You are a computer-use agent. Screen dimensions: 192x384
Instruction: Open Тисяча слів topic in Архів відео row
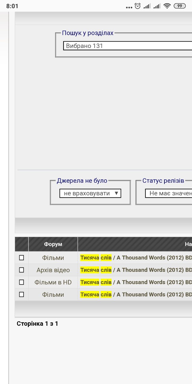[136, 270]
